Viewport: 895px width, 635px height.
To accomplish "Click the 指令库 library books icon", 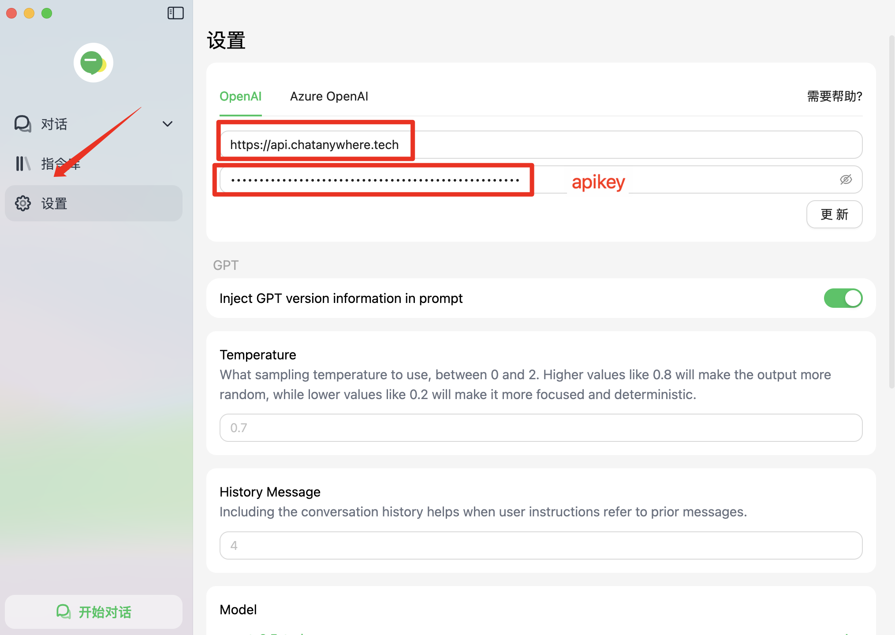I will click(22, 164).
